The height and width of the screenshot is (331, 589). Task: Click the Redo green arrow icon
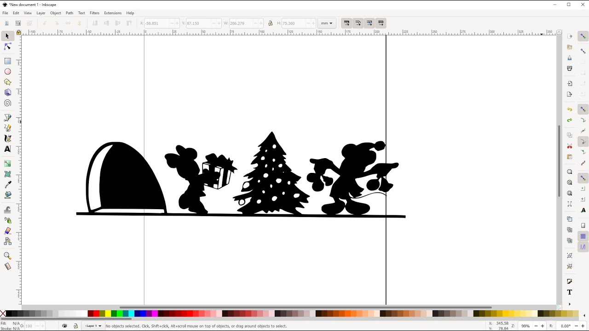coord(570,120)
